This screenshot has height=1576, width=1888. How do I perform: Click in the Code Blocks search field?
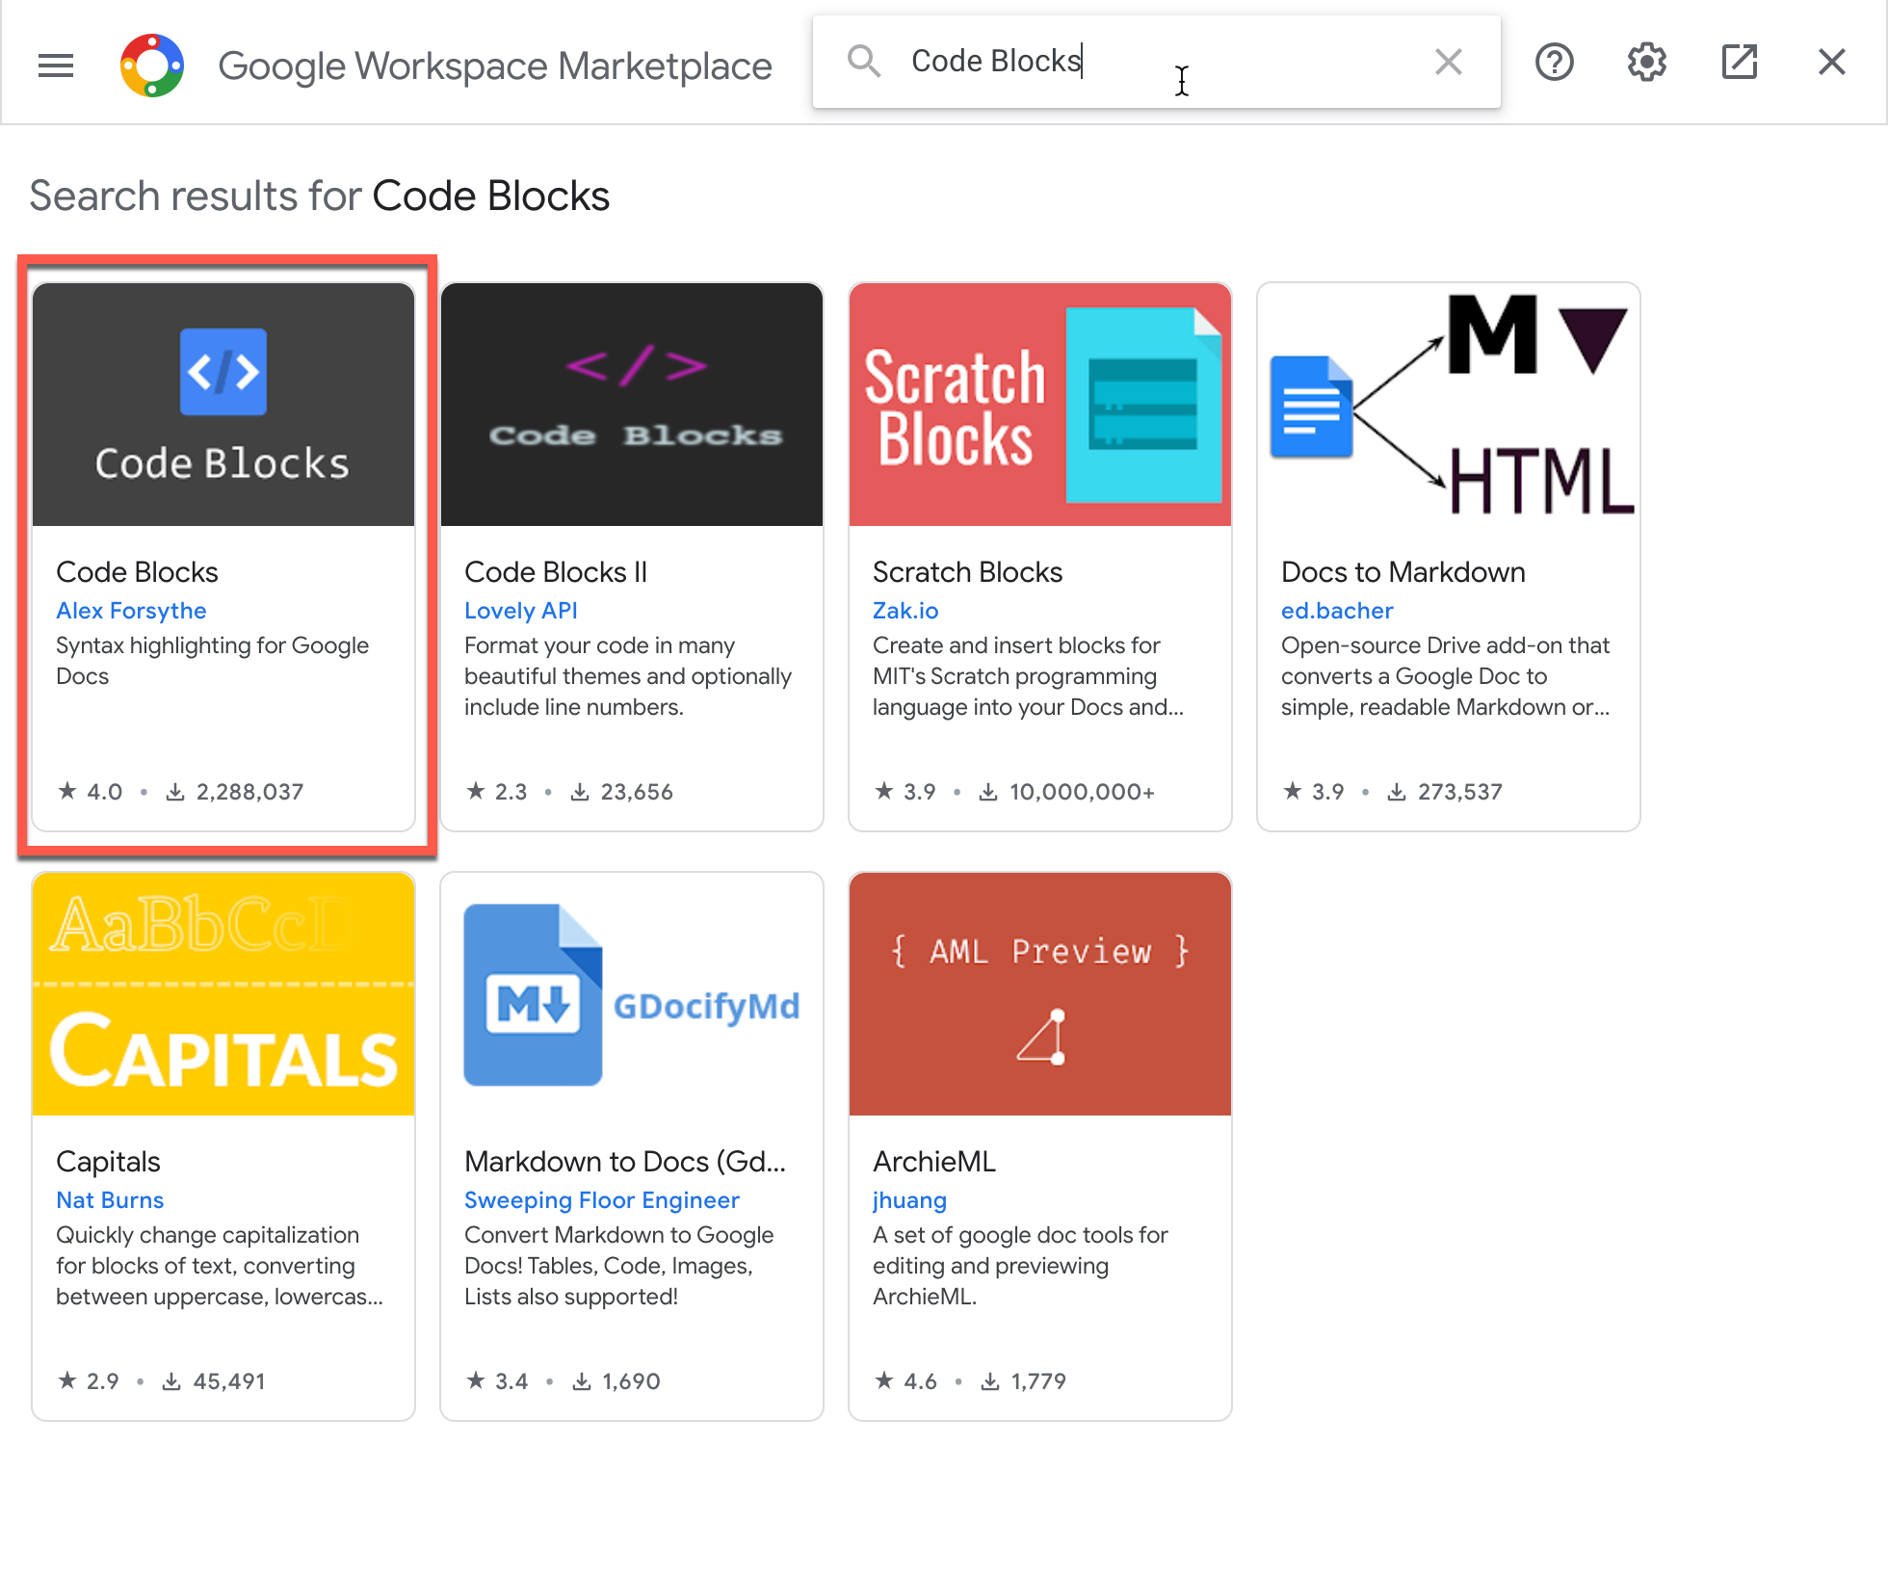tap(1156, 62)
